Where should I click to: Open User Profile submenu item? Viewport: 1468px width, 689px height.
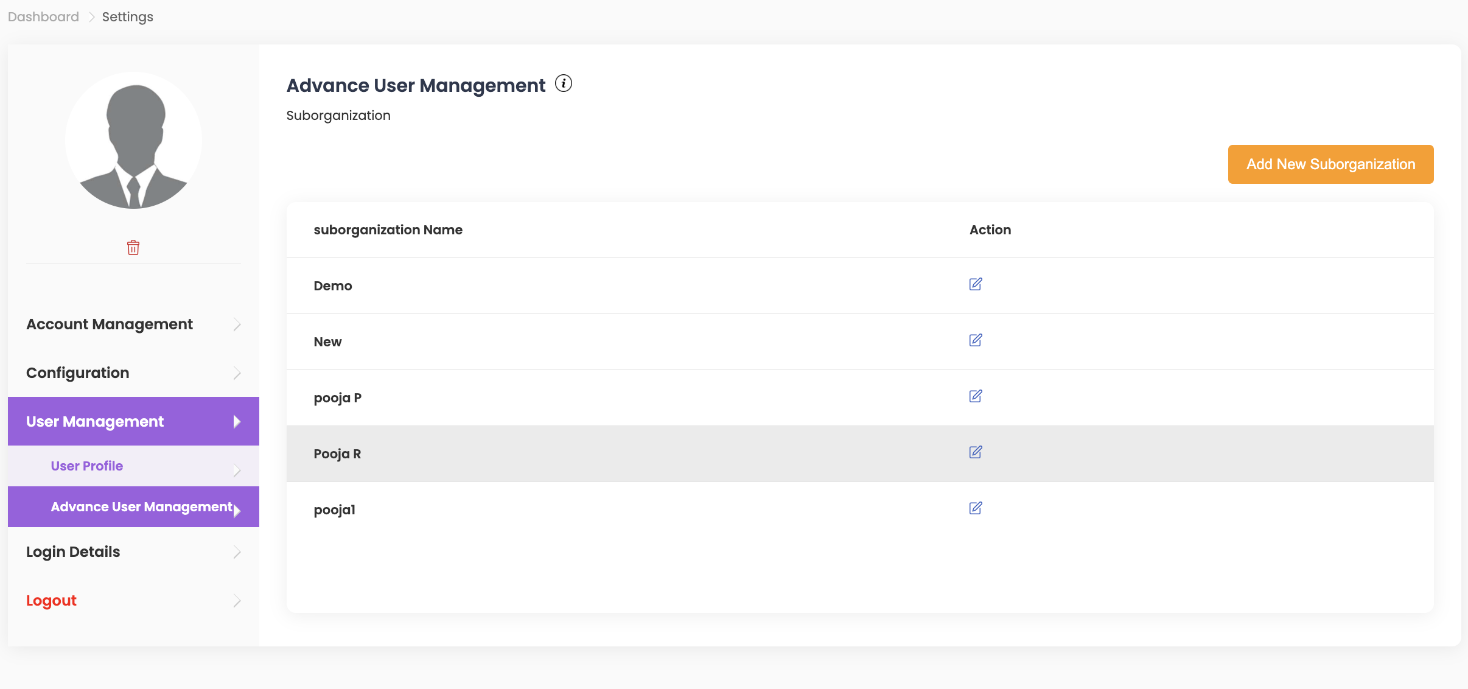point(87,466)
